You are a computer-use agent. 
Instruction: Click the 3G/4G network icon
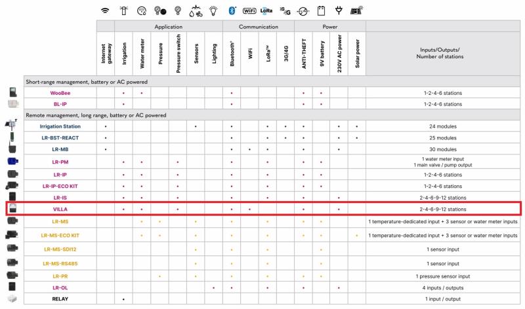[285, 11]
